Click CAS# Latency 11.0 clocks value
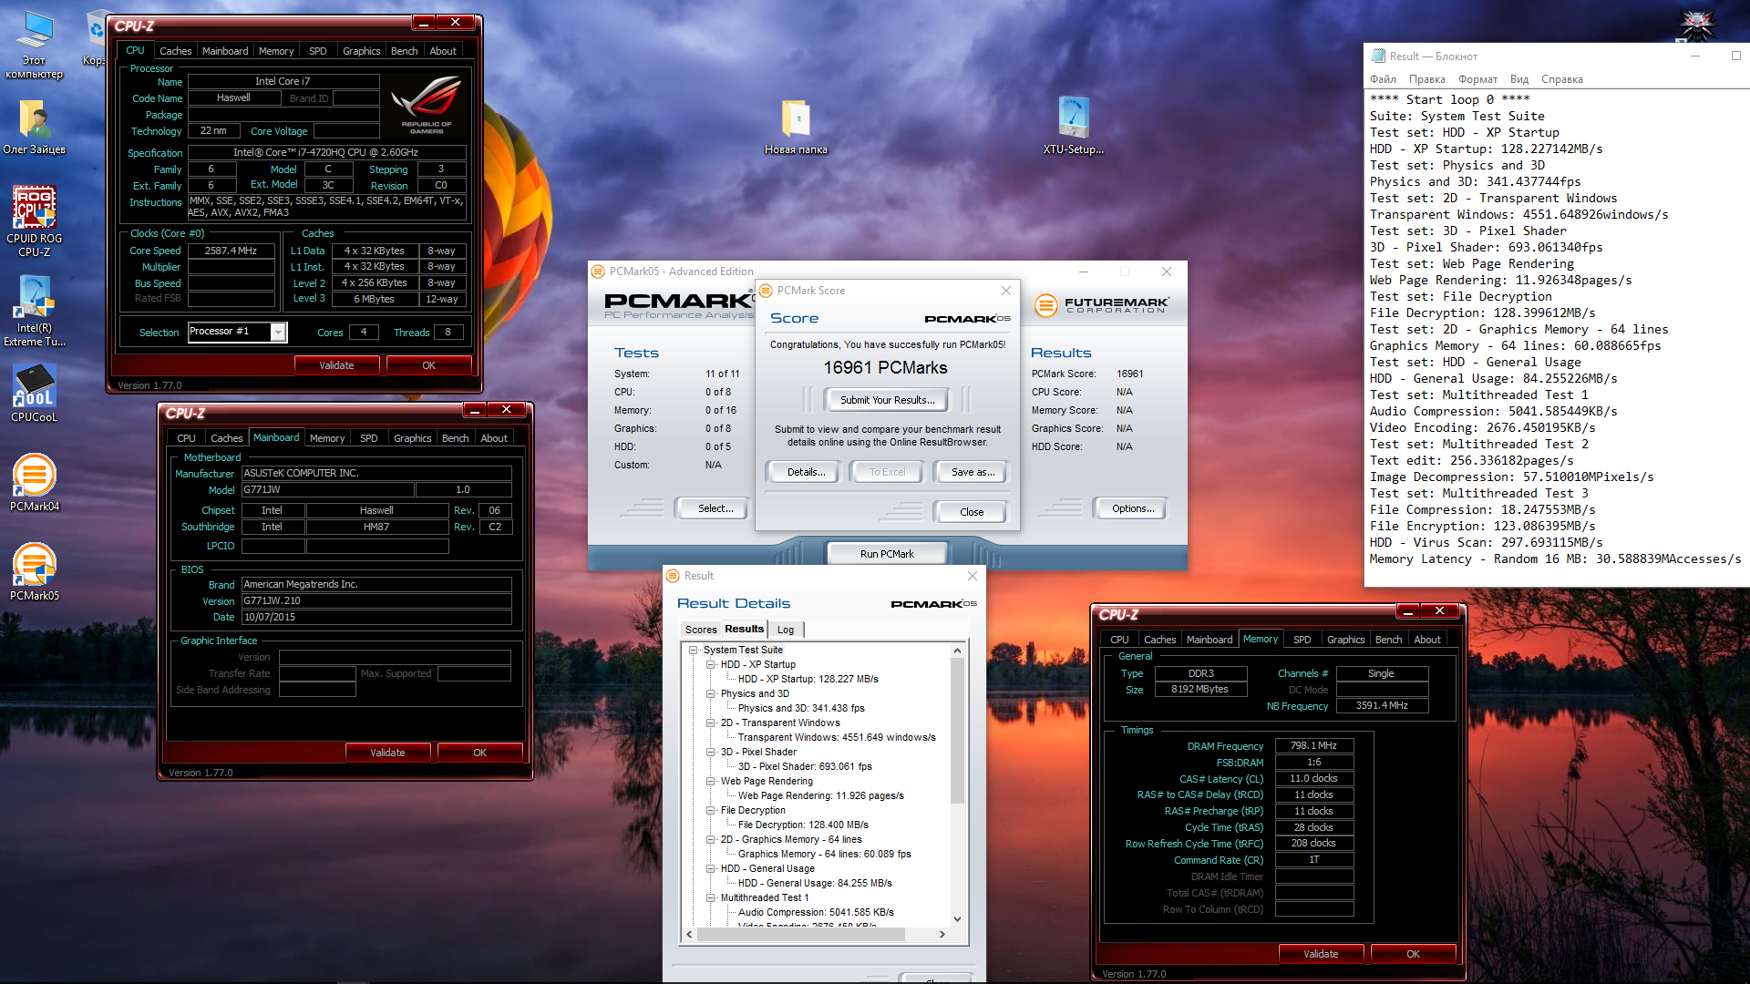1750x984 pixels. (x=1313, y=778)
